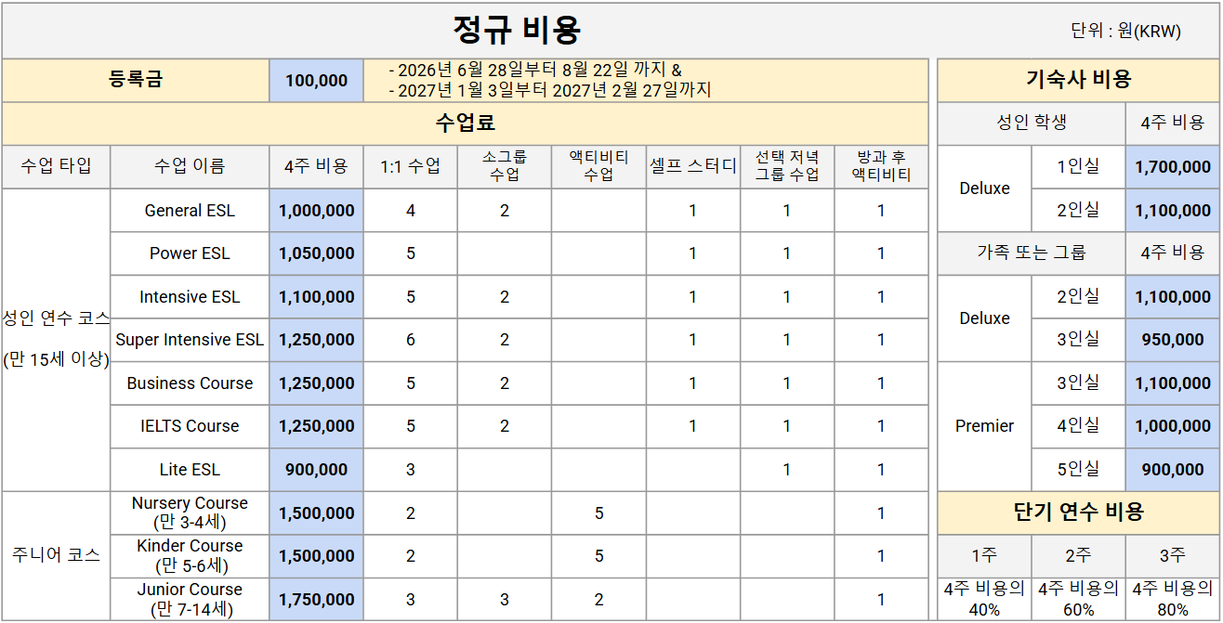
Task: Select the 1:1 수업 column header
Action: pyautogui.click(x=411, y=166)
